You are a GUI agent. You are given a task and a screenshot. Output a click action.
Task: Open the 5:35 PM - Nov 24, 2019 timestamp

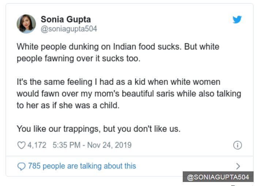92,145
